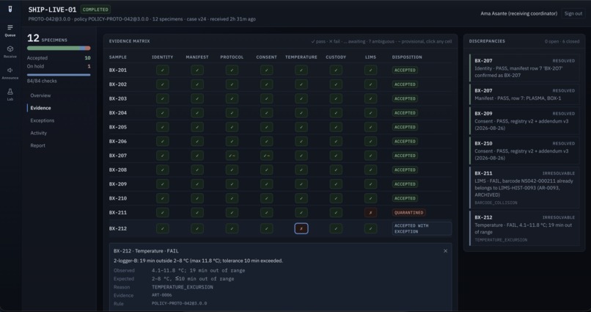
Task: Click the '0 open · 6 closed' discrepancy count
Action: click(562, 42)
